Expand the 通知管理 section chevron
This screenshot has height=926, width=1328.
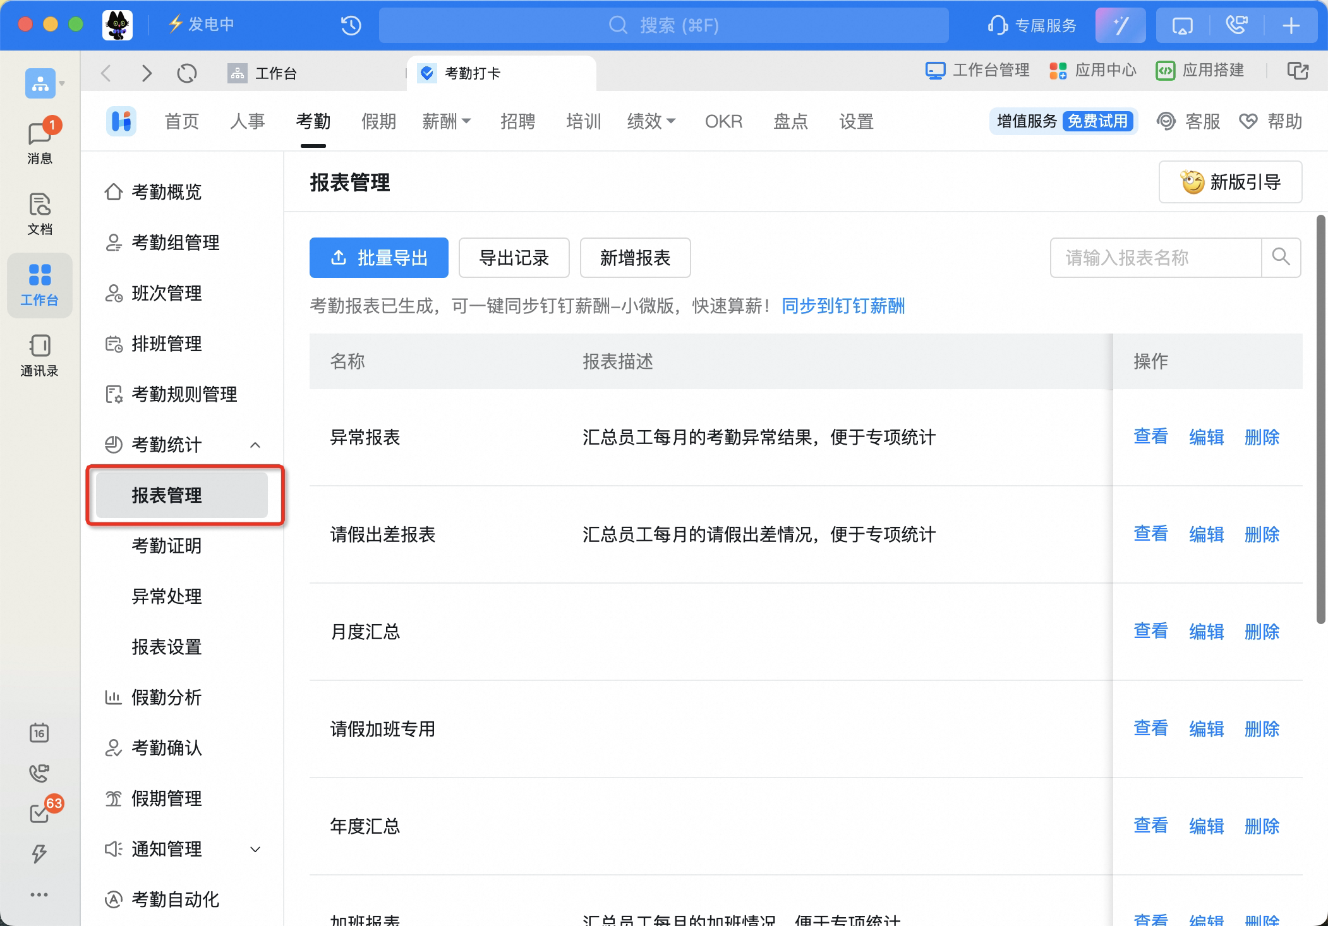[x=255, y=849]
